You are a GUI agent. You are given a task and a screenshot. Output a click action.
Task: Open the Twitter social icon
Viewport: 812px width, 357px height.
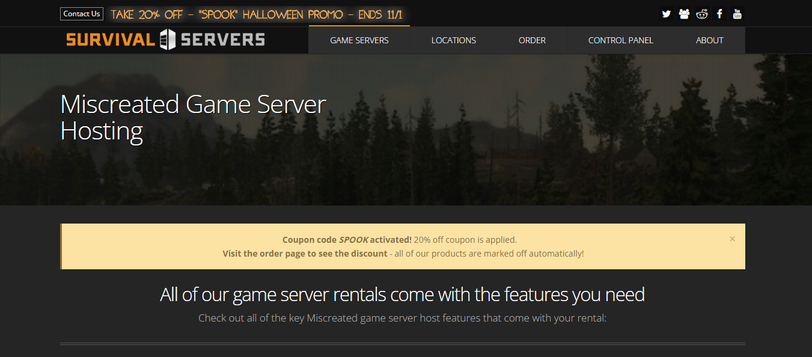point(666,14)
